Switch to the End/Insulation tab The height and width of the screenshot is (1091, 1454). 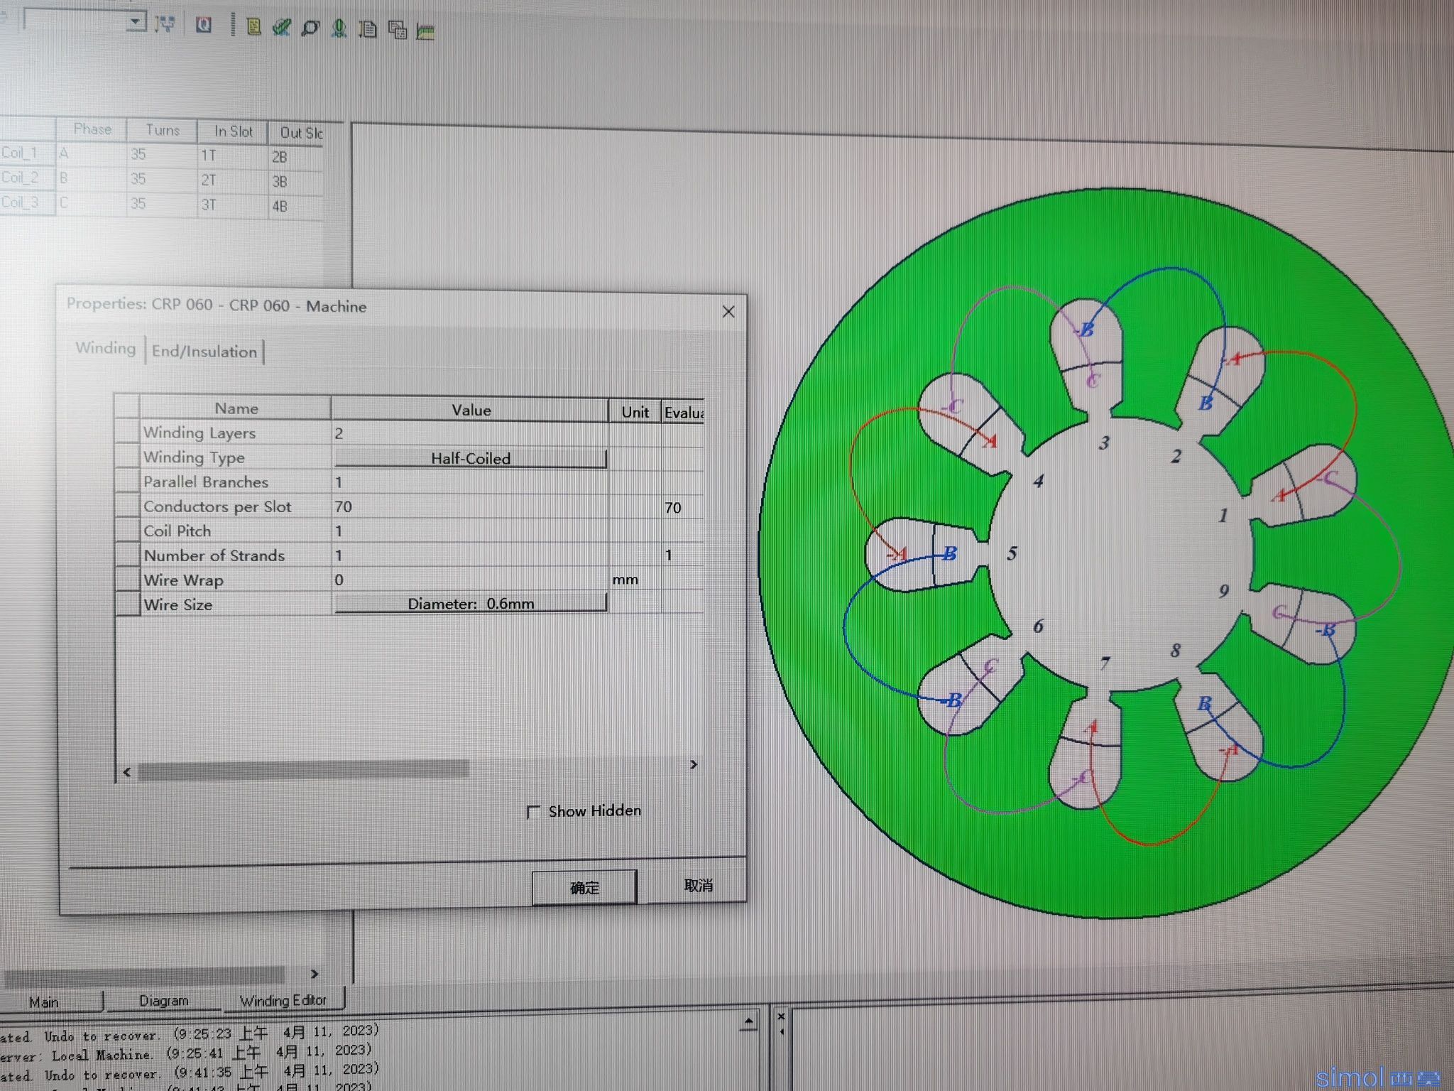(x=204, y=352)
